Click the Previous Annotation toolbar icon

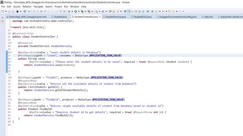(x=163, y=11)
